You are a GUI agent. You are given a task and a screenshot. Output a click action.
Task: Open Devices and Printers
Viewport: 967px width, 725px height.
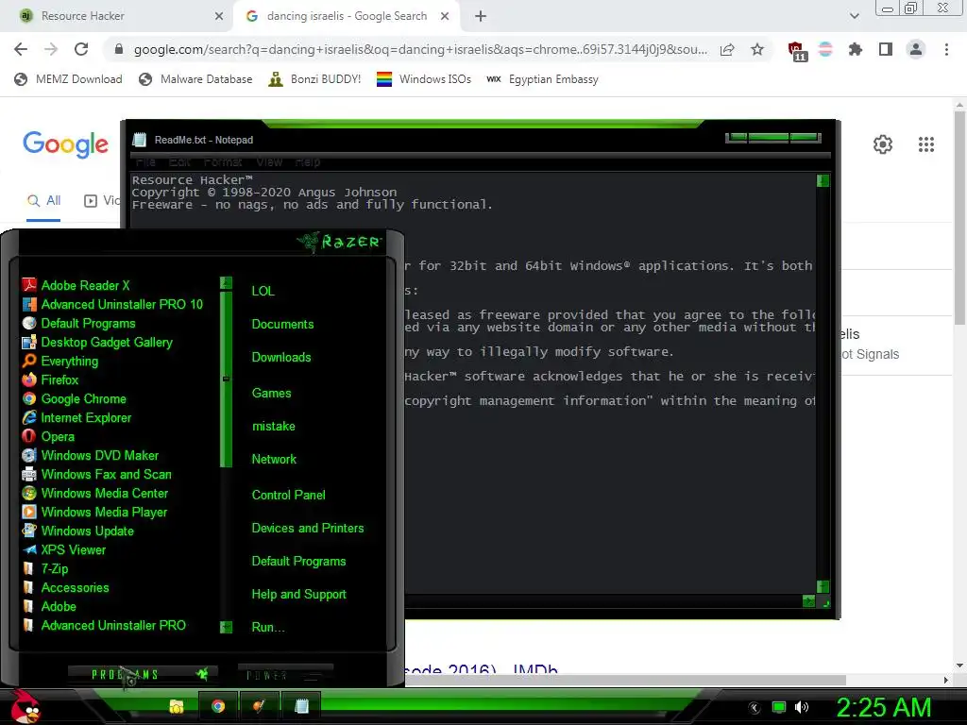[308, 529]
